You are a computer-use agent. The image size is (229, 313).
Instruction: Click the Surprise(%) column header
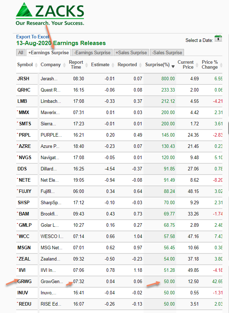[157, 65]
